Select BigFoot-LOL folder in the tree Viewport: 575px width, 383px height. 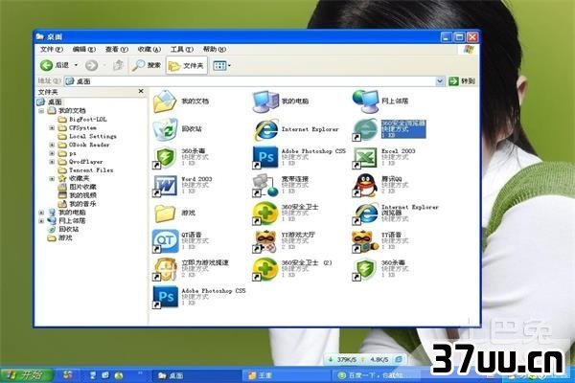click(87, 119)
